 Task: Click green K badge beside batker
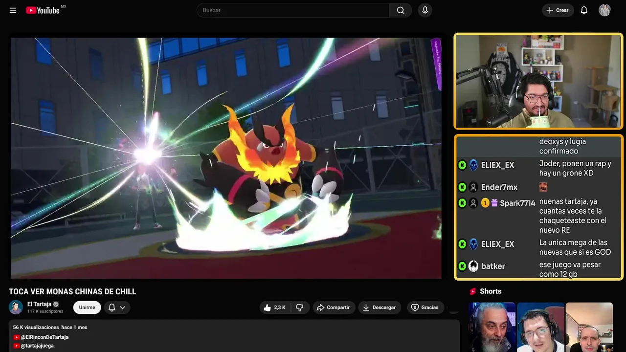(x=462, y=266)
